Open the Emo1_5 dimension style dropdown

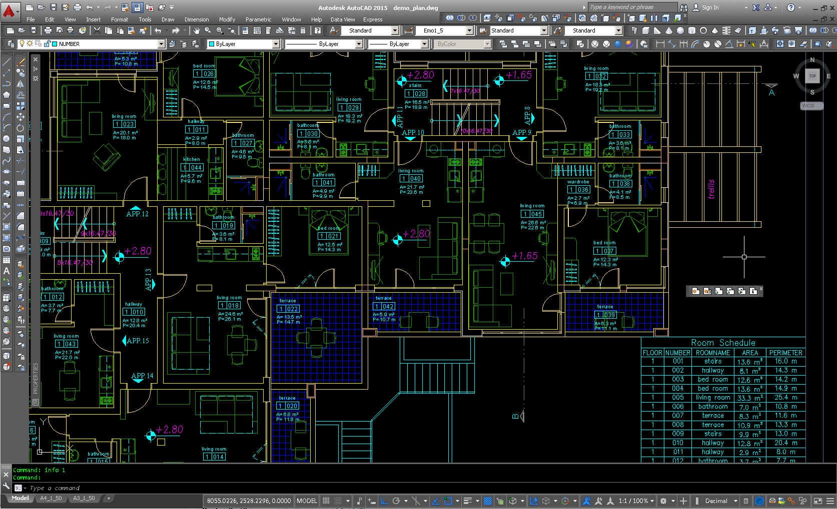(469, 30)
